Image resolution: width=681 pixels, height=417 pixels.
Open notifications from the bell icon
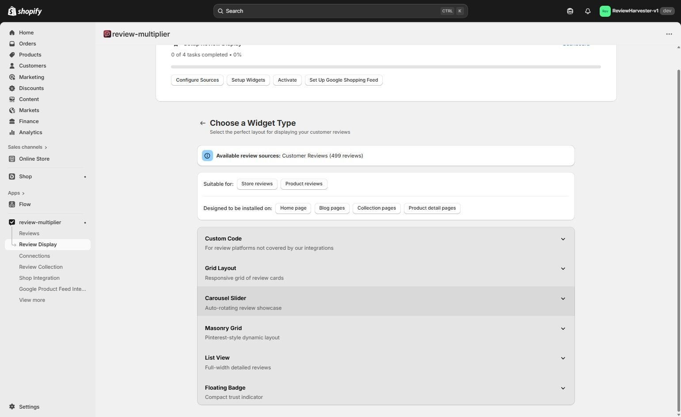(x=587, y=11)
